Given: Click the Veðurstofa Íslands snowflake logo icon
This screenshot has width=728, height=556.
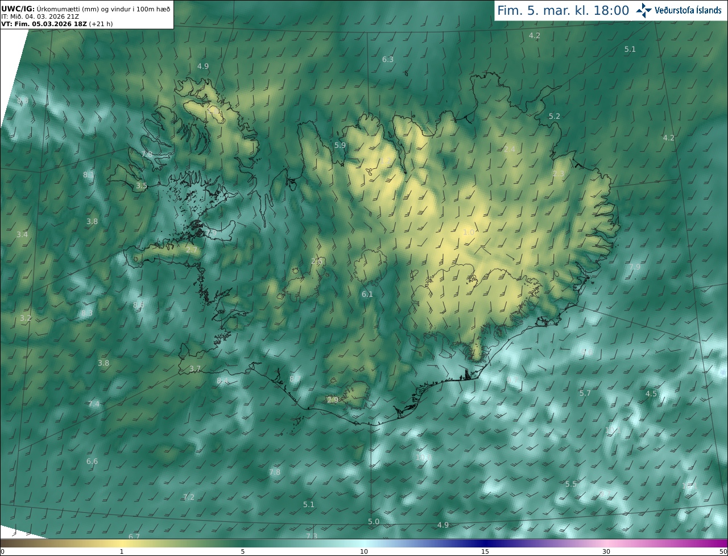Looking at the screenshot, I should point(644,10).
